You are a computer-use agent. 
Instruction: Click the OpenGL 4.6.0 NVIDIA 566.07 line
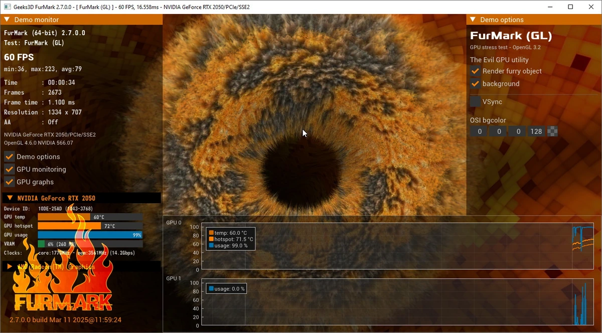[x=39, y=143]
